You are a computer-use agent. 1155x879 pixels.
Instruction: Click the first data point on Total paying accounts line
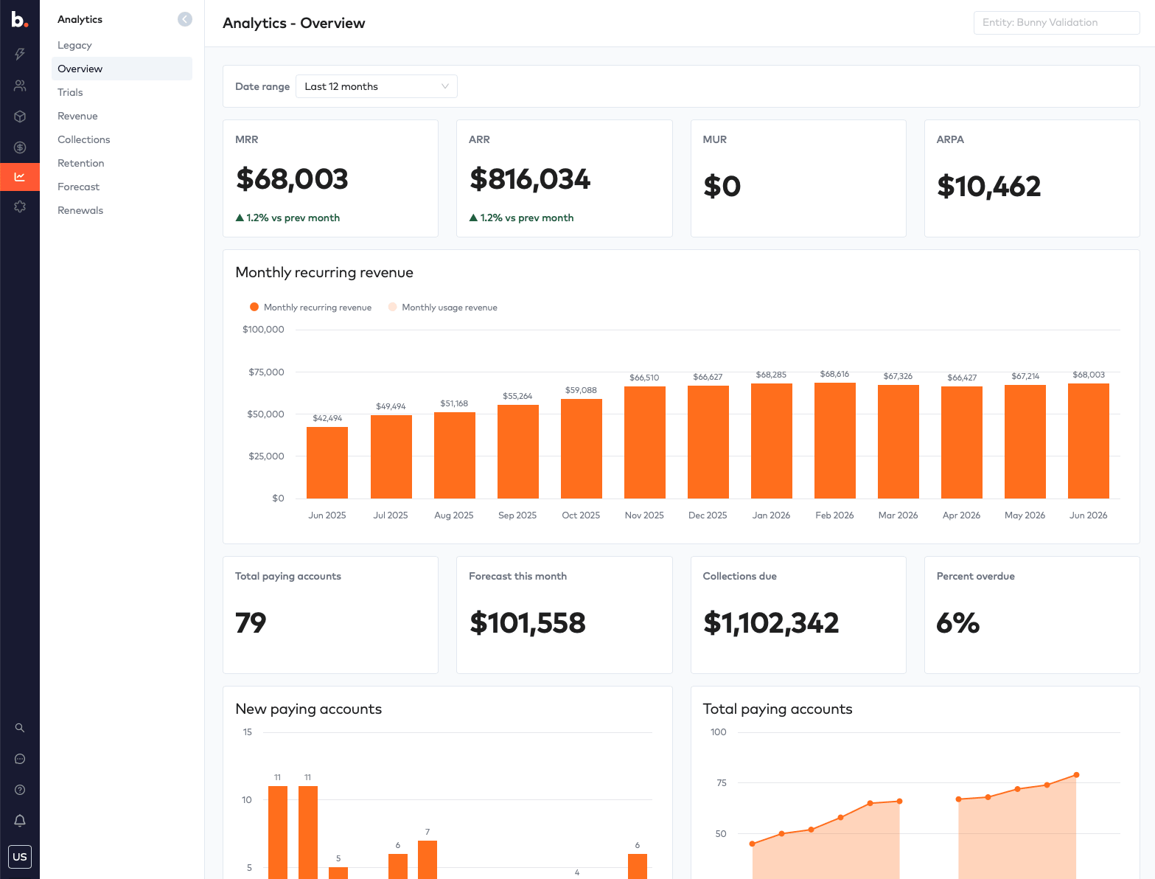(752, 844)
